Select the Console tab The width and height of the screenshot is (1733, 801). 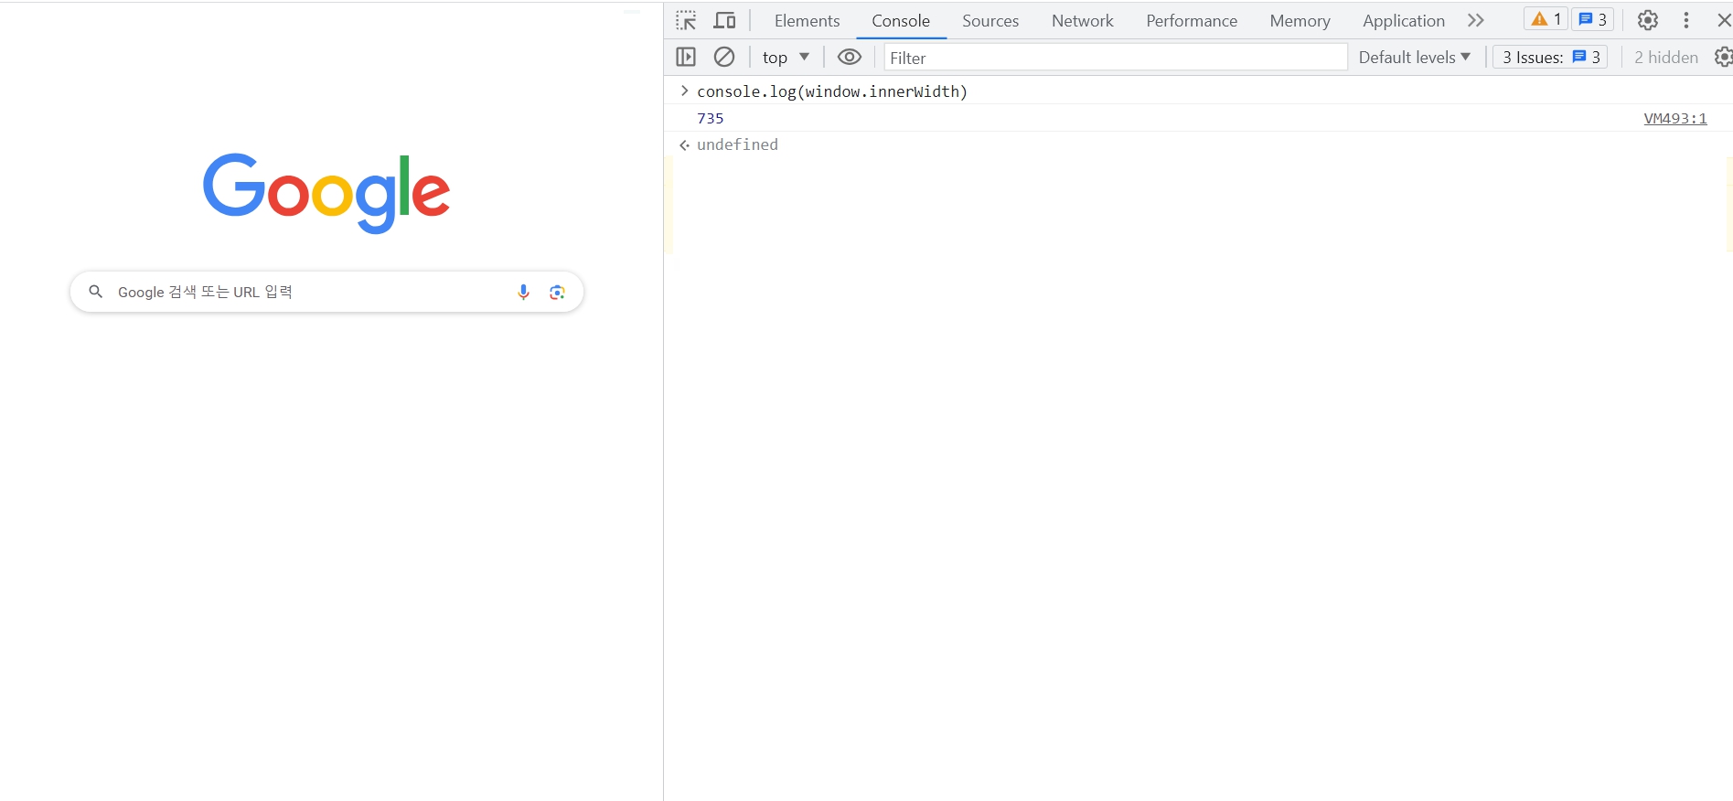(x=901, y=20)
